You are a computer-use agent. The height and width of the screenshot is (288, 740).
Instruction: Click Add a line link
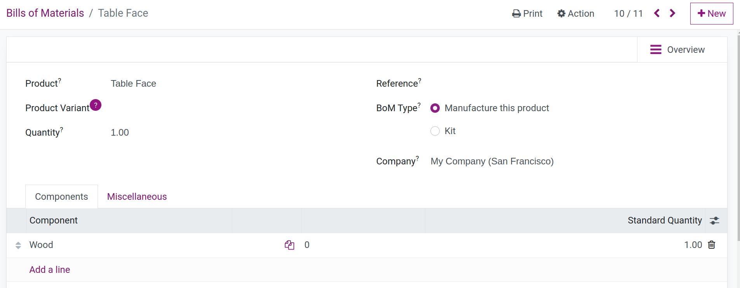[50, 270]
